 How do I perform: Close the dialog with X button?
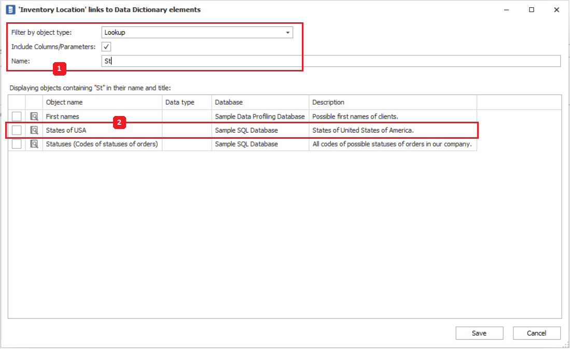coord(557,9)
